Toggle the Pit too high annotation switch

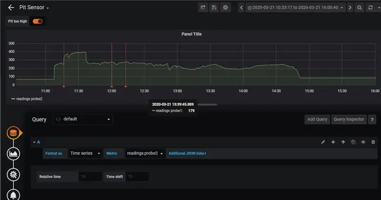click(x=38, y=21)
